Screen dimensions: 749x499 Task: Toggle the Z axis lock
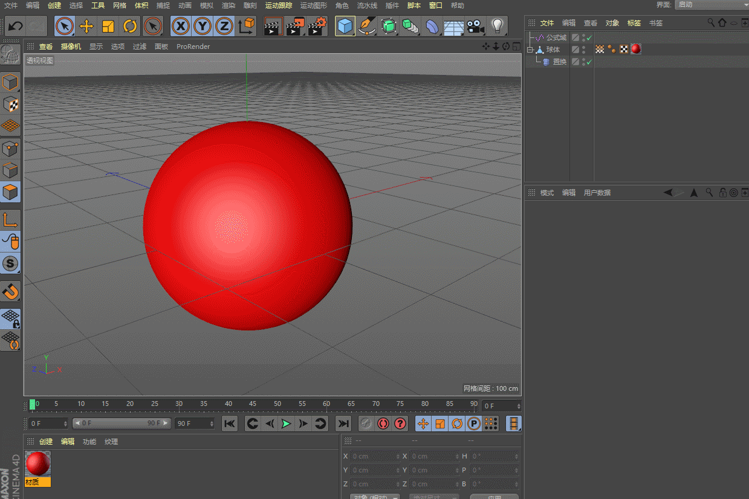(224, 26)
